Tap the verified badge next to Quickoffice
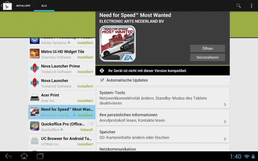 click(62, 130)
